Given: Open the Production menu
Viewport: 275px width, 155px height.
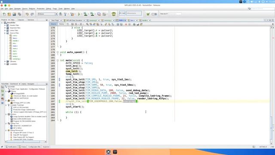Looking at the screenshot, I should 40,9.
